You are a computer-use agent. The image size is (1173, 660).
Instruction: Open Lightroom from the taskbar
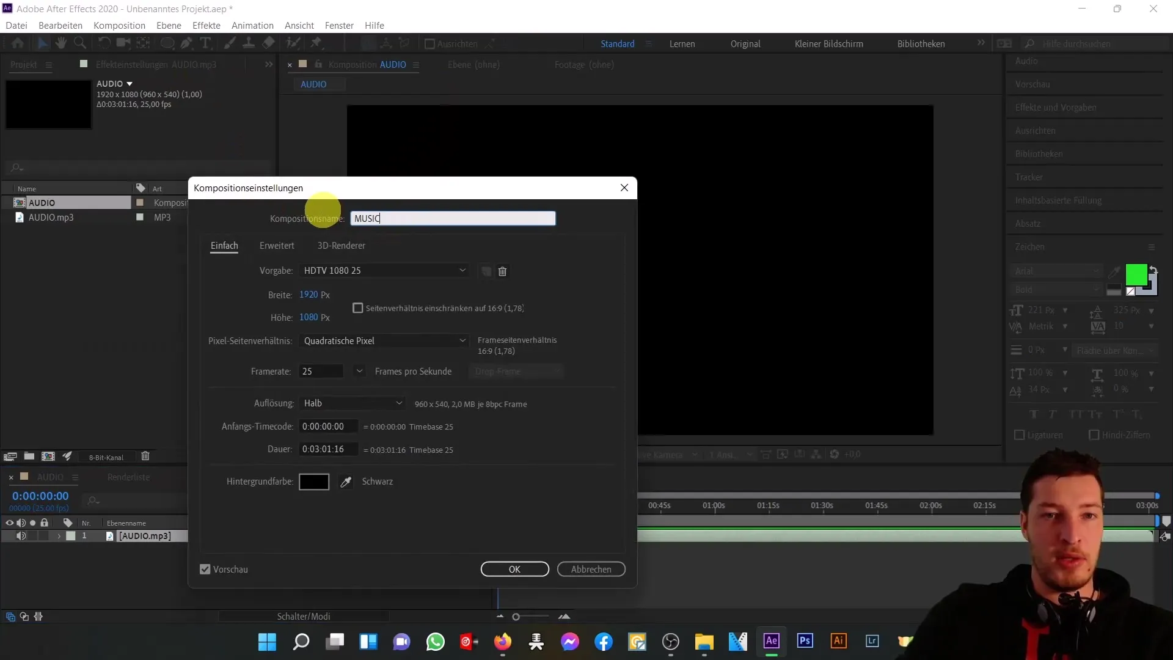872,641
